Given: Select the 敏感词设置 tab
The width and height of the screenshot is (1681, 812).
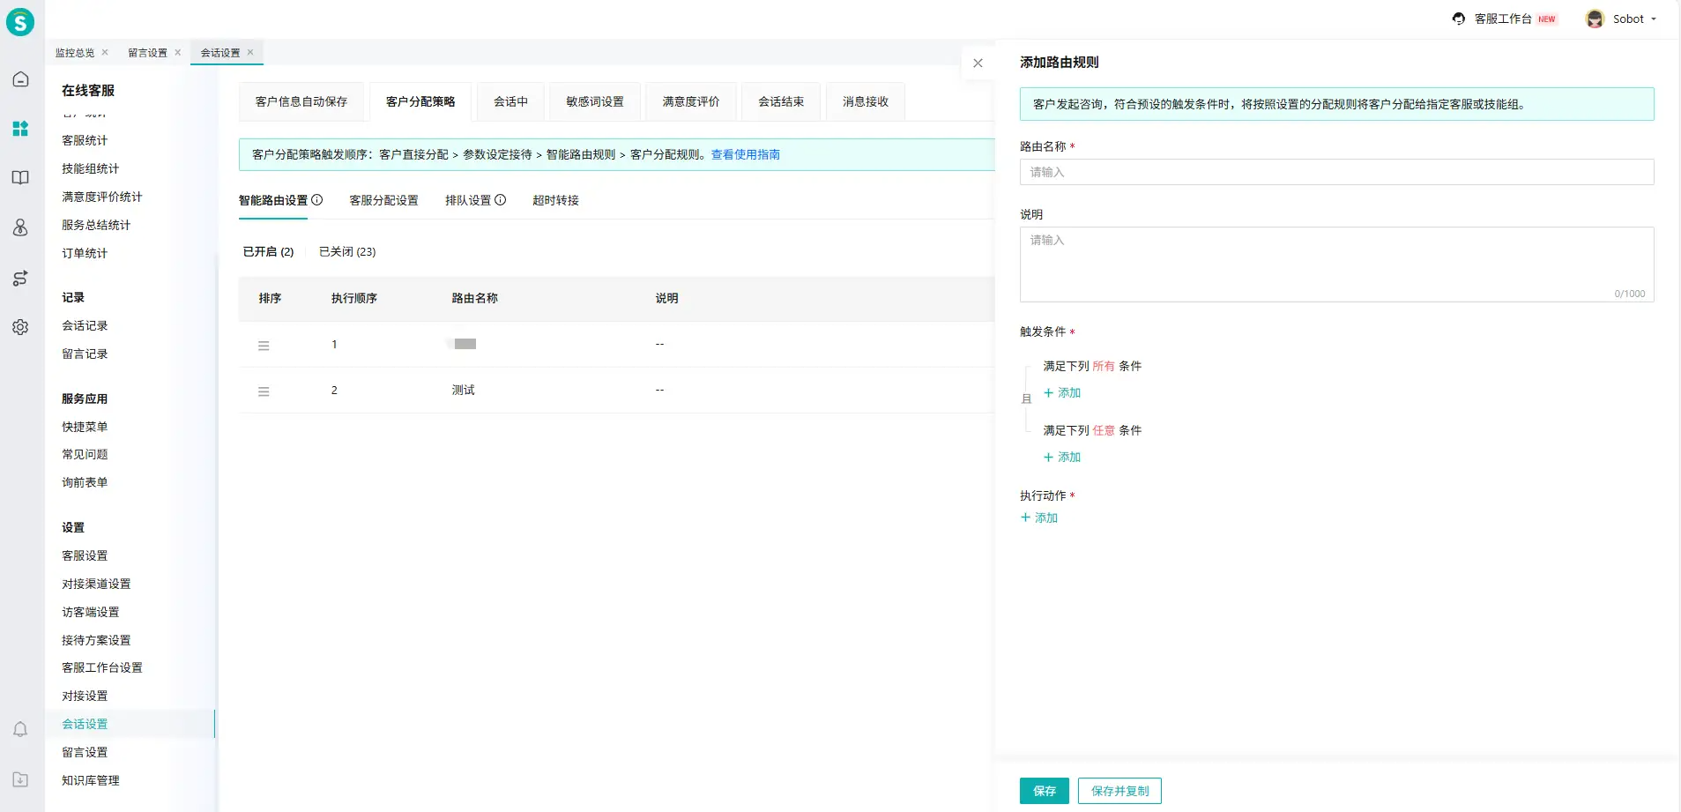Looking at the screenshot, I should click(595, 101).
